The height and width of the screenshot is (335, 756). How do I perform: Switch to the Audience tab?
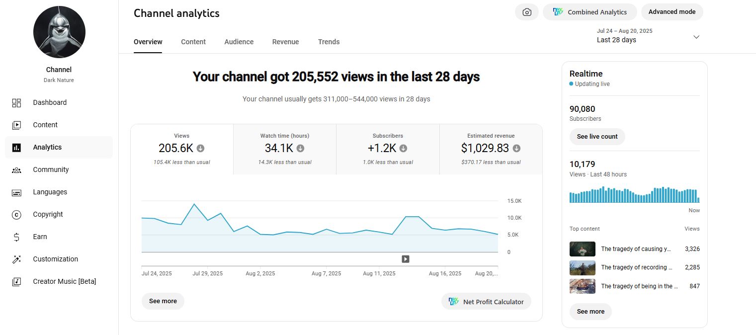click(x=239, y=42)
